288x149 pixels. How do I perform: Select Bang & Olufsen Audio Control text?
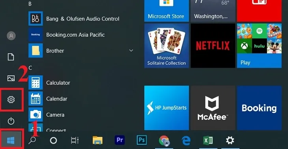(83, 19)
